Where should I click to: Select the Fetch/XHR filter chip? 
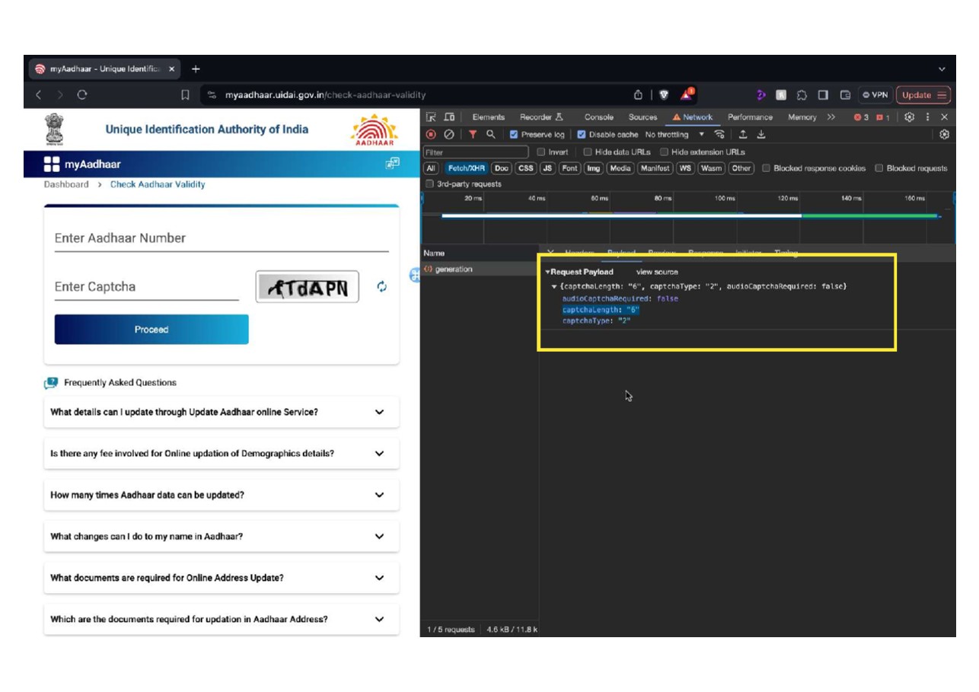coord(466,168)
